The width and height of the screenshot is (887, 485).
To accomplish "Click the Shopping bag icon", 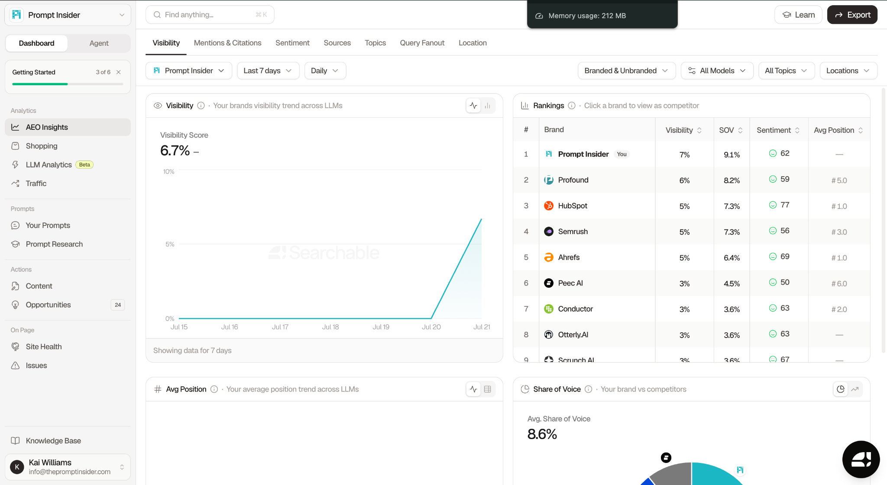I will pos(15,146).
